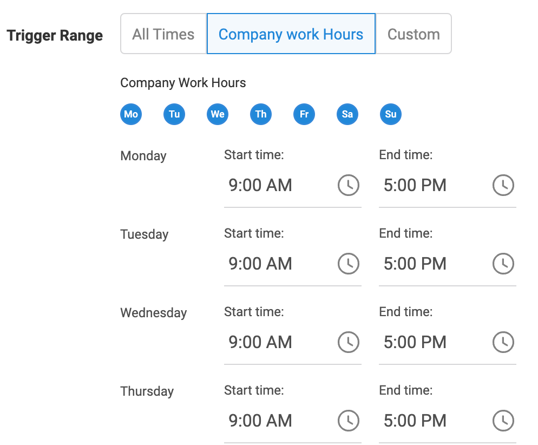Screen dimensions: 538x445
Task: Open Tuesday start time clock picker
Action: (349, 264)
